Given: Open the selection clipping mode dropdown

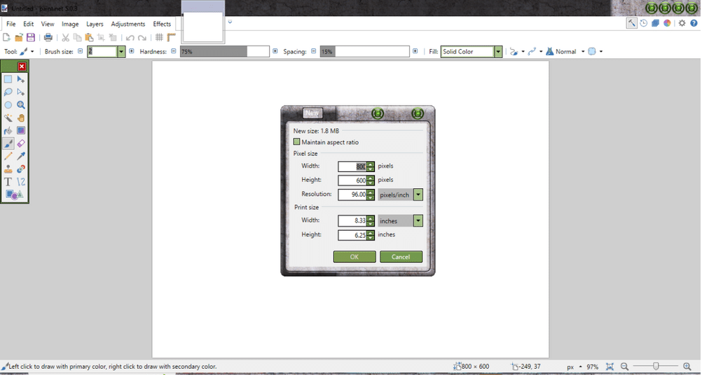Looking at the screenshot, I should (595, 51).
